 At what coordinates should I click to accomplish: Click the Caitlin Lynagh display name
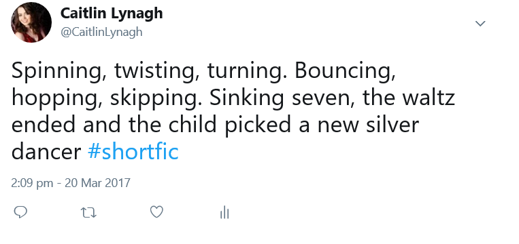click(x=112, y=14)
